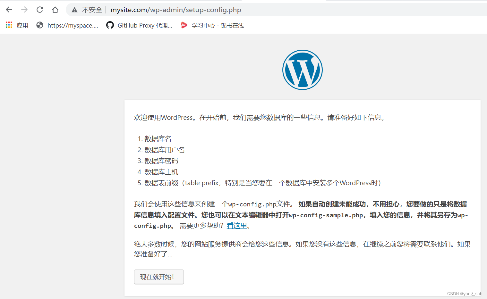Screen dimensions: 487x299
Task: Open the 学习中心 - 锦书在线 bookmark
Action: coord(218,25)
